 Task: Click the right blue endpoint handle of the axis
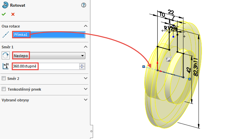tap(190, 79)
